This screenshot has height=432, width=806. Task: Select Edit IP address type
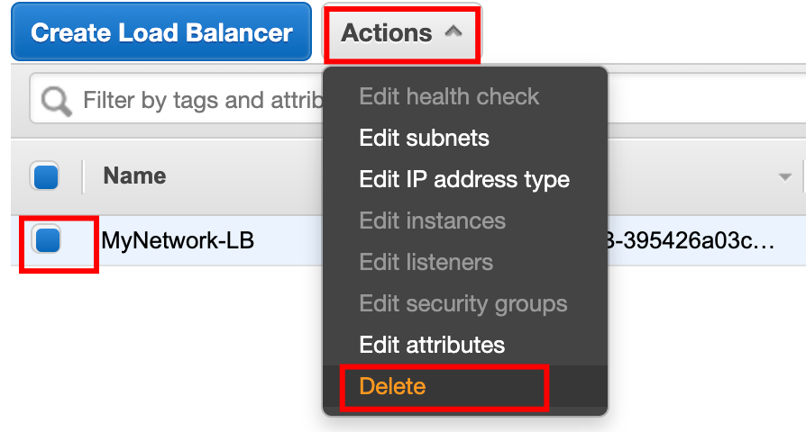[x=464, y=180]
